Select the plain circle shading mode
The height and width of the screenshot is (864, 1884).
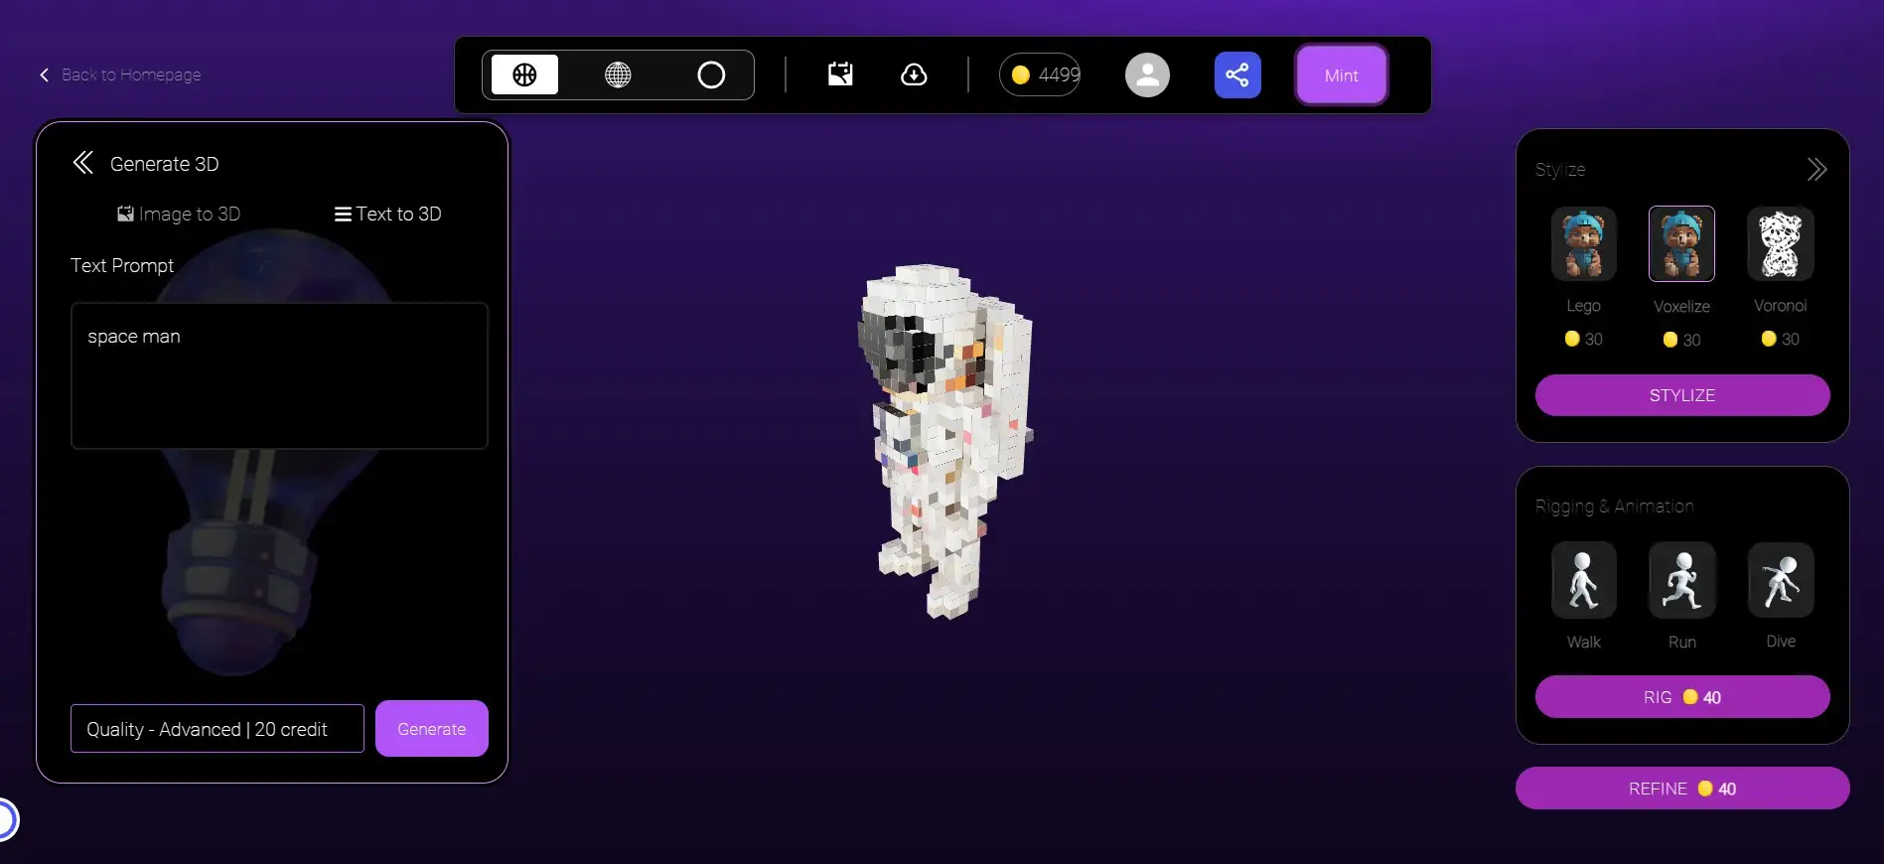711,74
